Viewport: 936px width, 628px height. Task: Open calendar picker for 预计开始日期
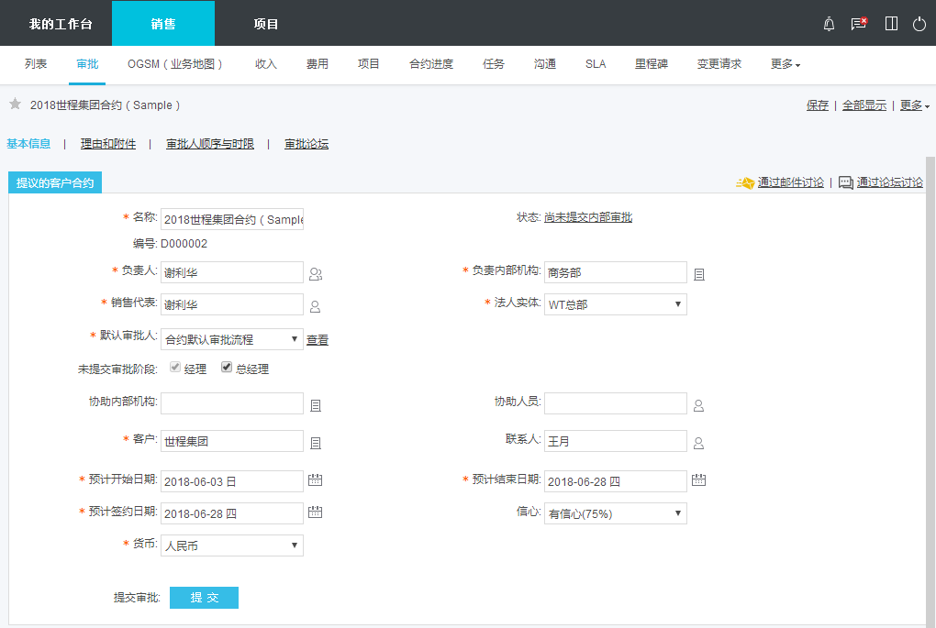point(316,480)
